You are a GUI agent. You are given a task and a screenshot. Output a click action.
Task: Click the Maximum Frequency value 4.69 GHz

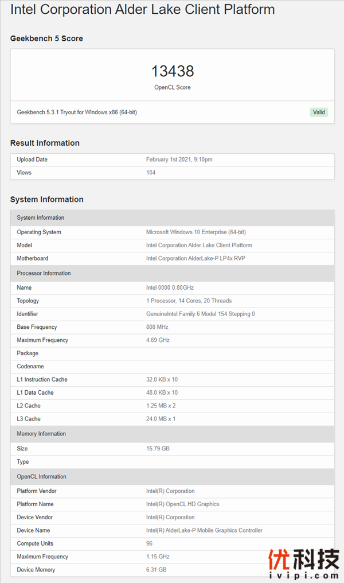(x=158, y=340)
